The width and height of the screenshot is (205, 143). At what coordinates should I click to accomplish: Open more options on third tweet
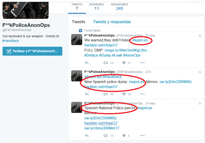(142, 136)
